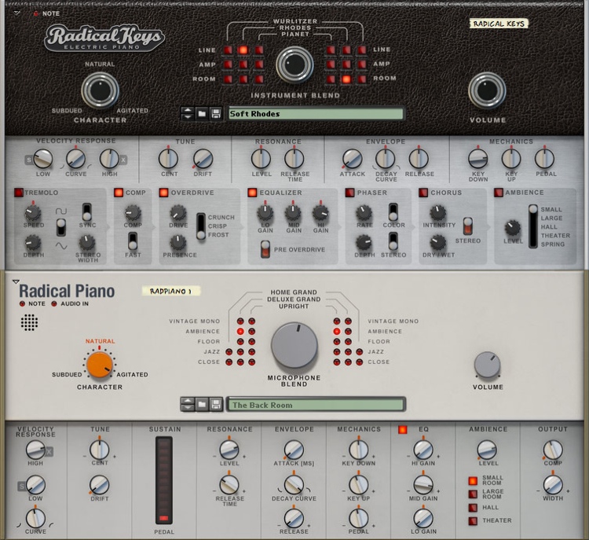The image size is (589, 540).
Task: Open the patch browser folder in Radical Keys
Action: [202, 113]
